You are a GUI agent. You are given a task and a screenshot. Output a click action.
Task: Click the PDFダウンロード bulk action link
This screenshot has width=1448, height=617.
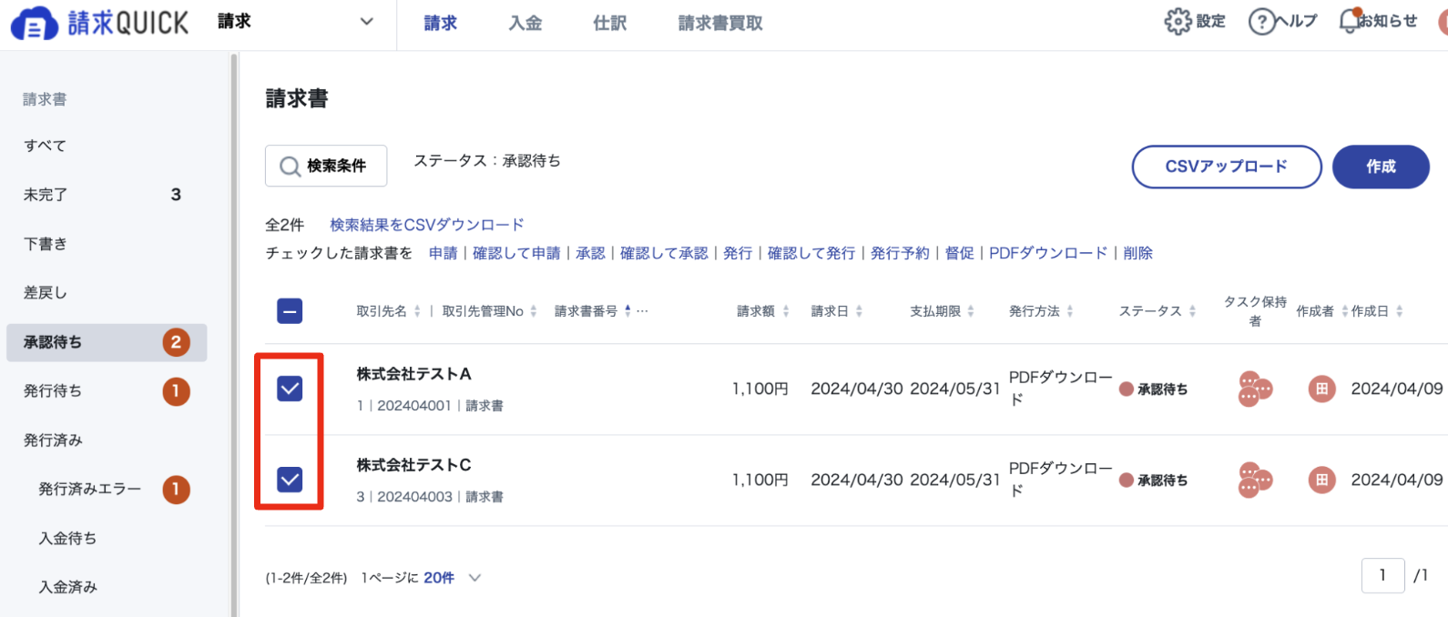tap(1048, 253)
